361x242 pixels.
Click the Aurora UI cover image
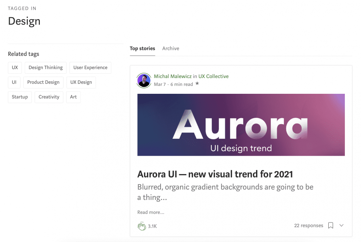tap(241, 125)
